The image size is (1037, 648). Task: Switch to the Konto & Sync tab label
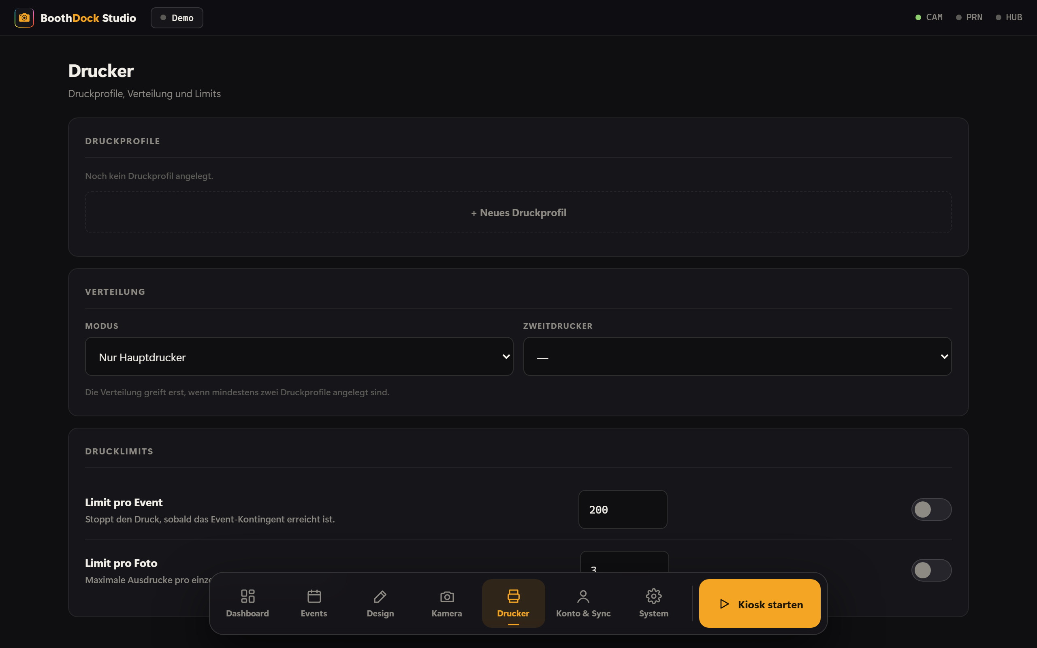(583, 613)
